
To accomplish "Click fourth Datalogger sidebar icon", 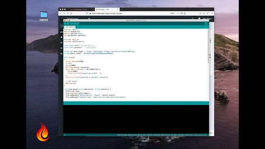I will pos(61,54).
